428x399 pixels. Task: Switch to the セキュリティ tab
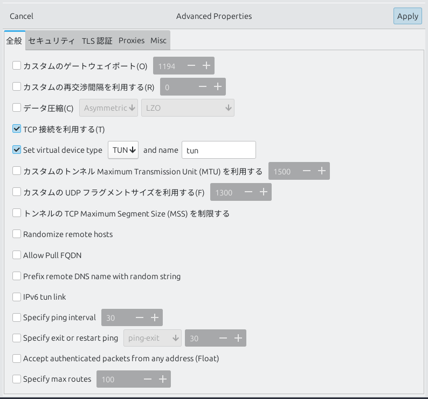pos(51,40)
